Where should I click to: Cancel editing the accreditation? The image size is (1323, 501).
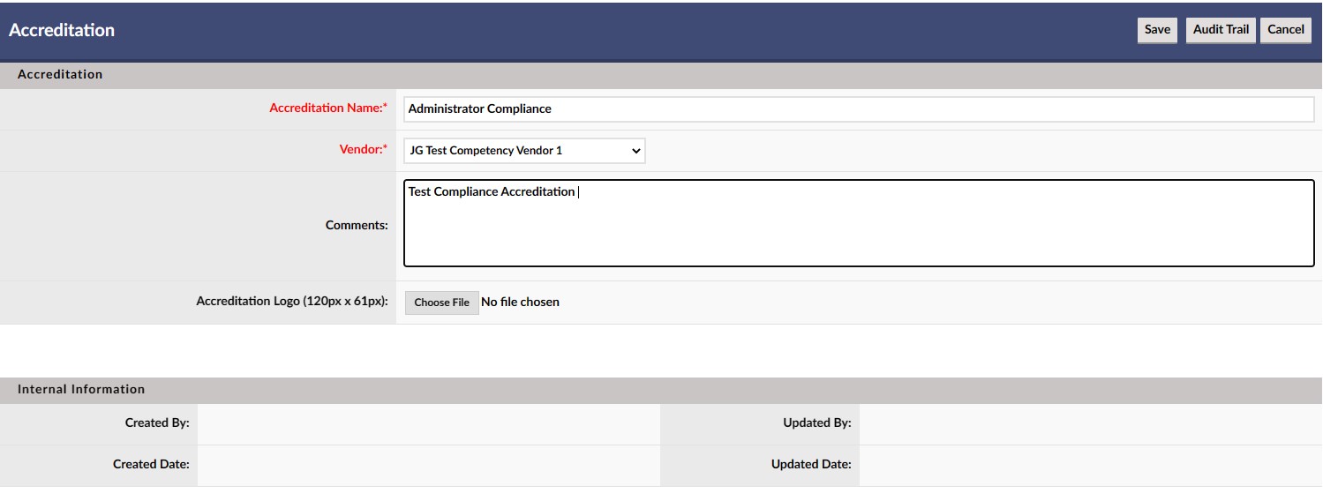point(1286,29)
